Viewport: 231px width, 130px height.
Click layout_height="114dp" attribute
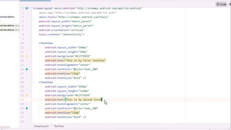(67, 91)
